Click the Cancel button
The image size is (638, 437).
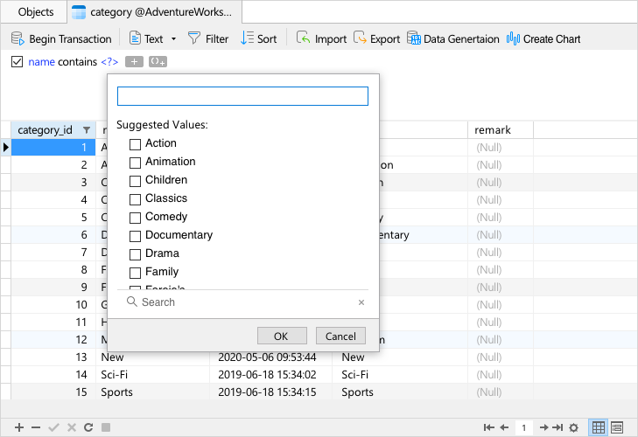tap(340, 336)
